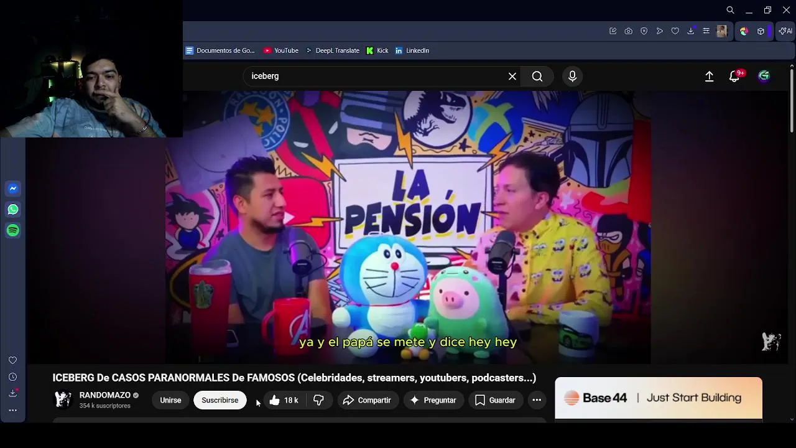Dislike the video
The image size is (796, 448).
(318, 400)
